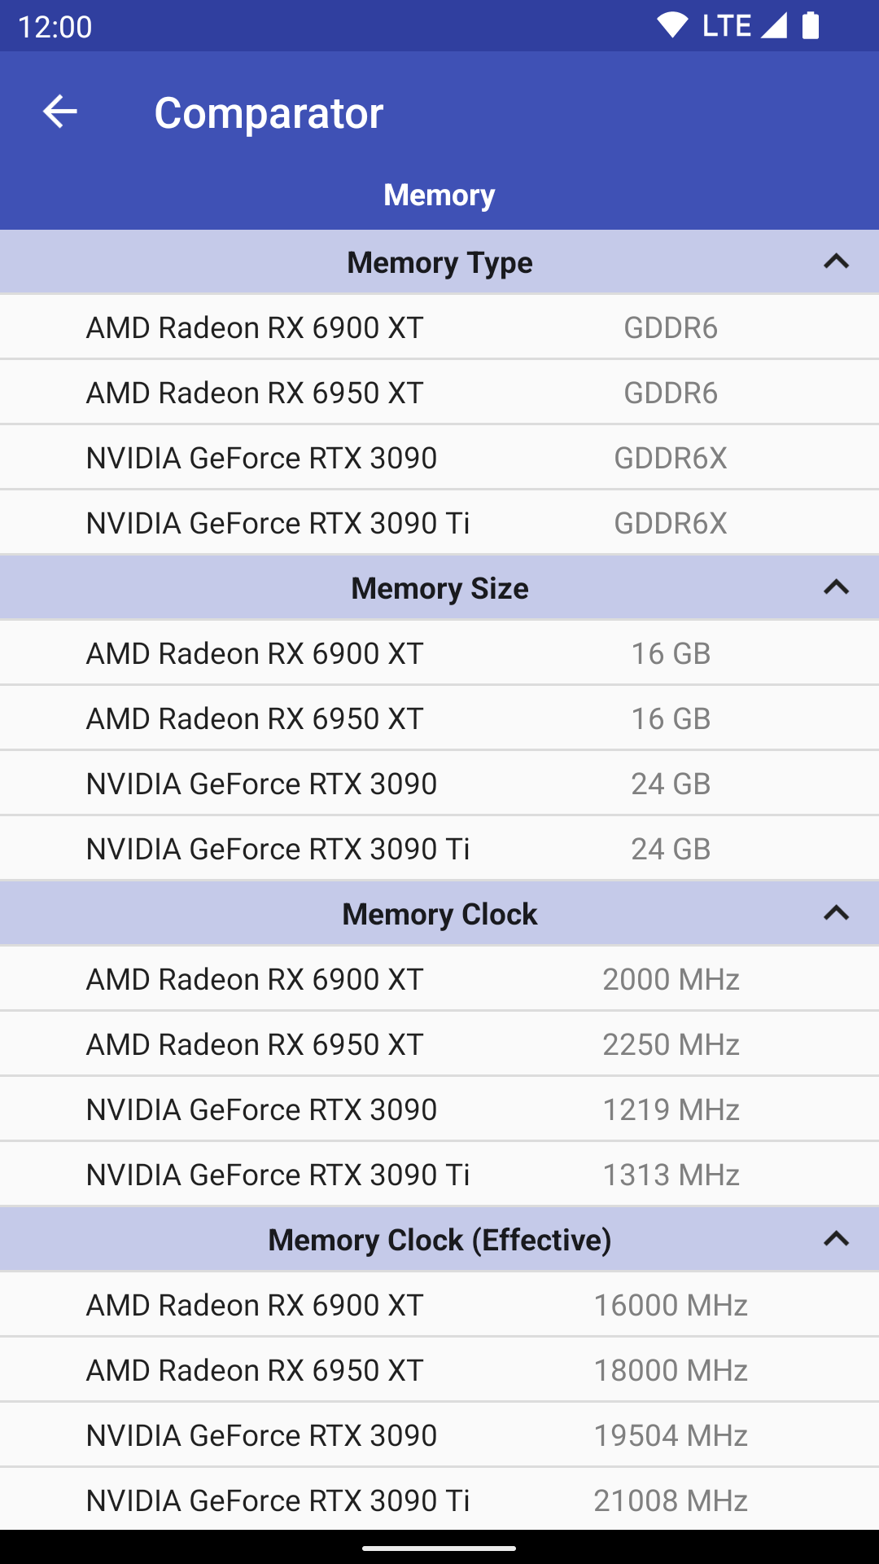Viewport: 879px width, 1564px height.
Task: Select NVIDIA GeForce RTX 3090 Ti under Memory Type
Action: (278, 523)
